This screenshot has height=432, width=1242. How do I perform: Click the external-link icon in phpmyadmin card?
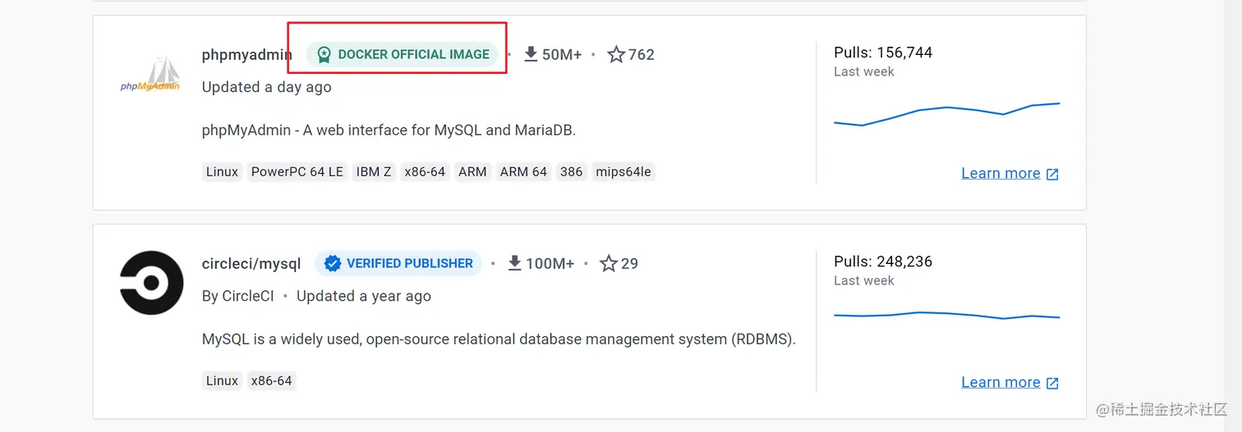tap(1052, 174)
